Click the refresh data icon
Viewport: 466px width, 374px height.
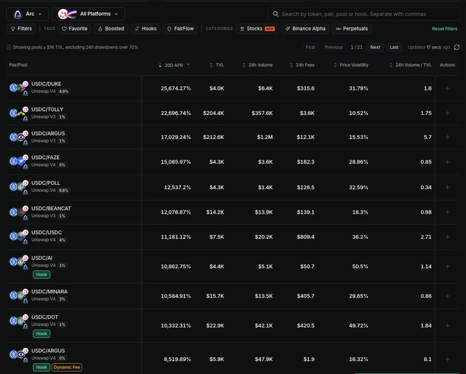point(457,47)
